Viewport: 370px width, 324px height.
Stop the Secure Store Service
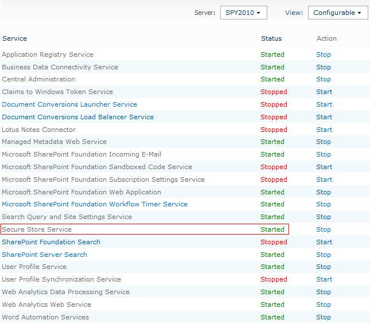(324, 229)
